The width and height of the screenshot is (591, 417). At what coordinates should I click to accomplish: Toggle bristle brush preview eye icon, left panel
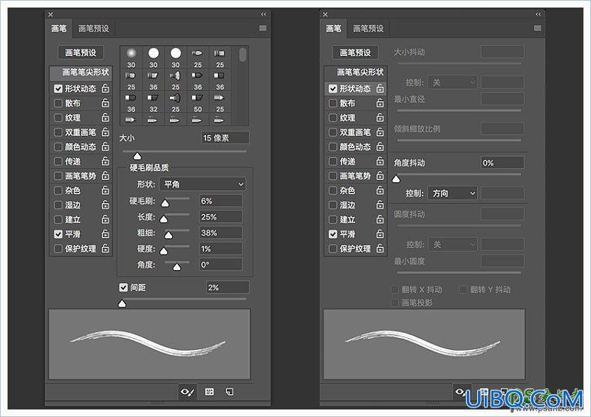pyautogui.click(x=188, y=392)
